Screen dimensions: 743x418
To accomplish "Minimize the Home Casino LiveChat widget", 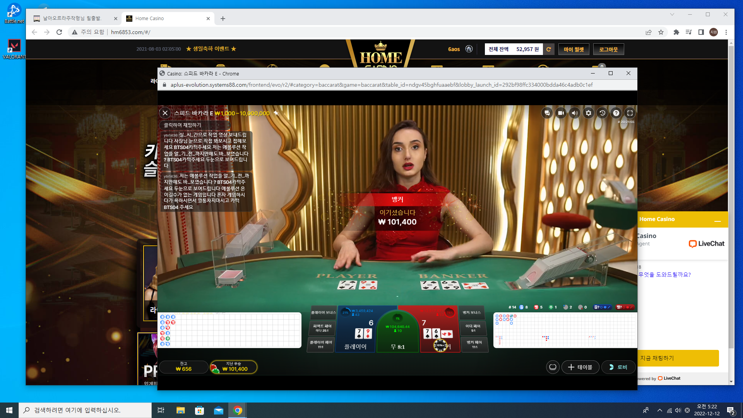I will click(x=717, y=220).
